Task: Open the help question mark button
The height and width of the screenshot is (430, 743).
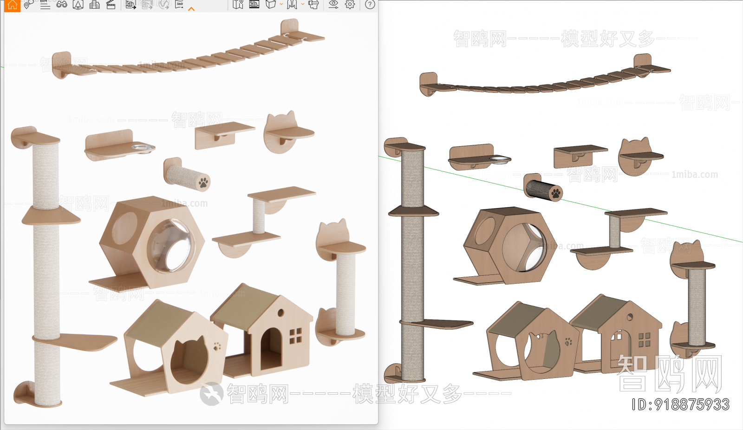Action: 370,5
